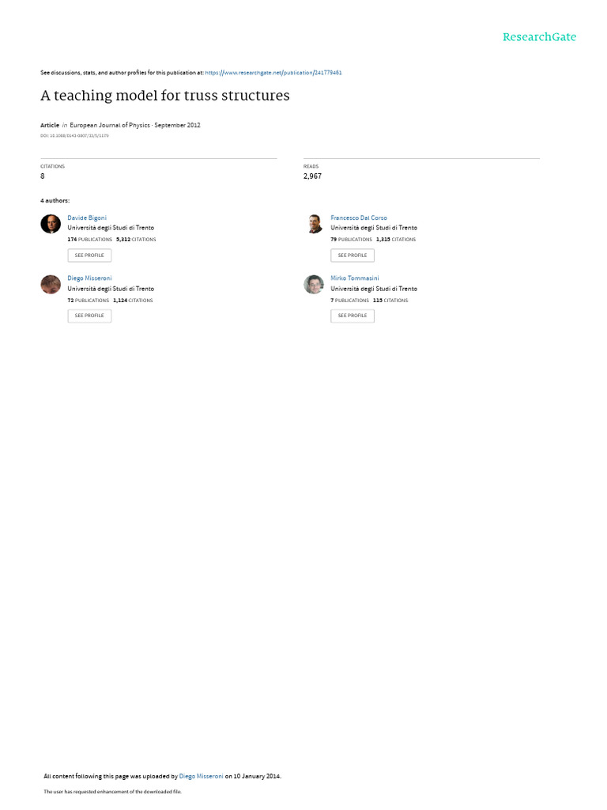Click Mirko Tommasini's profile photo
Screen dimensions: 607x810
pos(314,284)
